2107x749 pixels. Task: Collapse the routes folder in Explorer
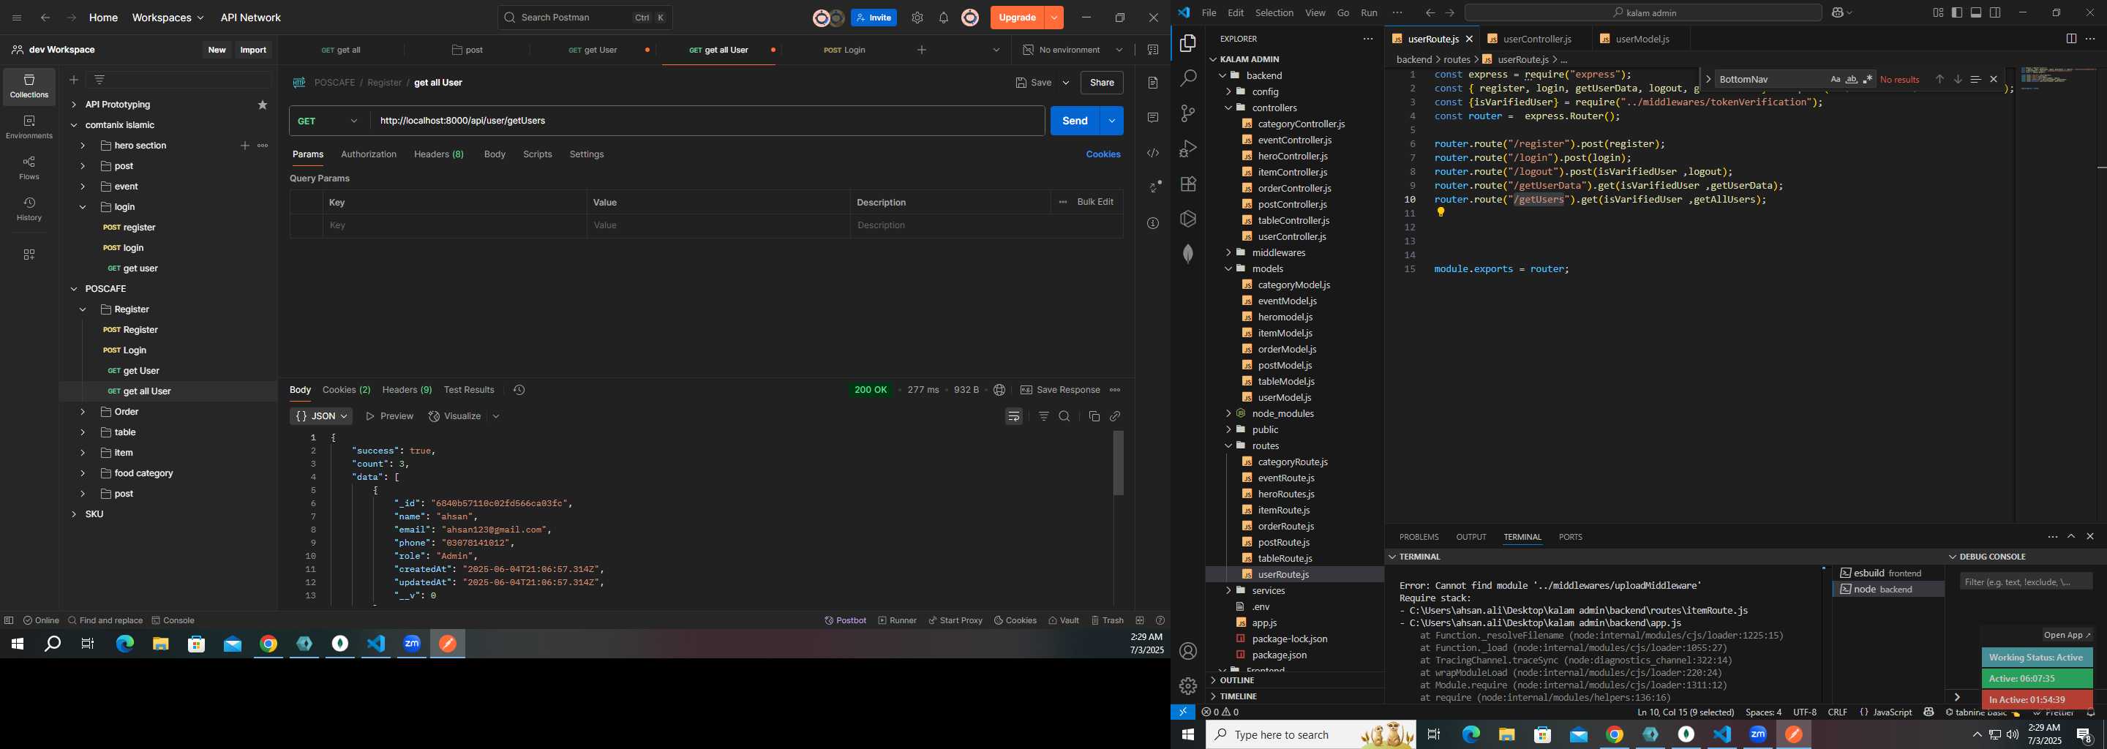coord(1228,445)
